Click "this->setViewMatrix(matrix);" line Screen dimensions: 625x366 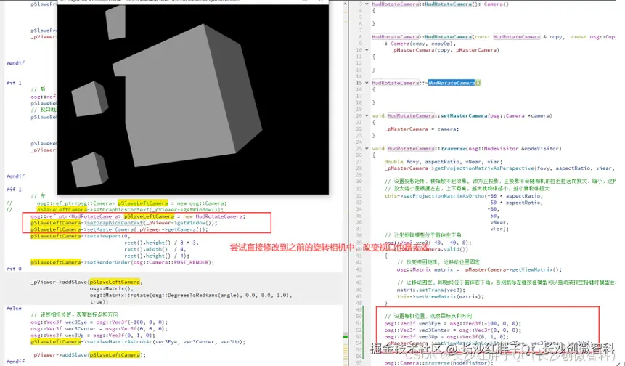pos(440,296)
